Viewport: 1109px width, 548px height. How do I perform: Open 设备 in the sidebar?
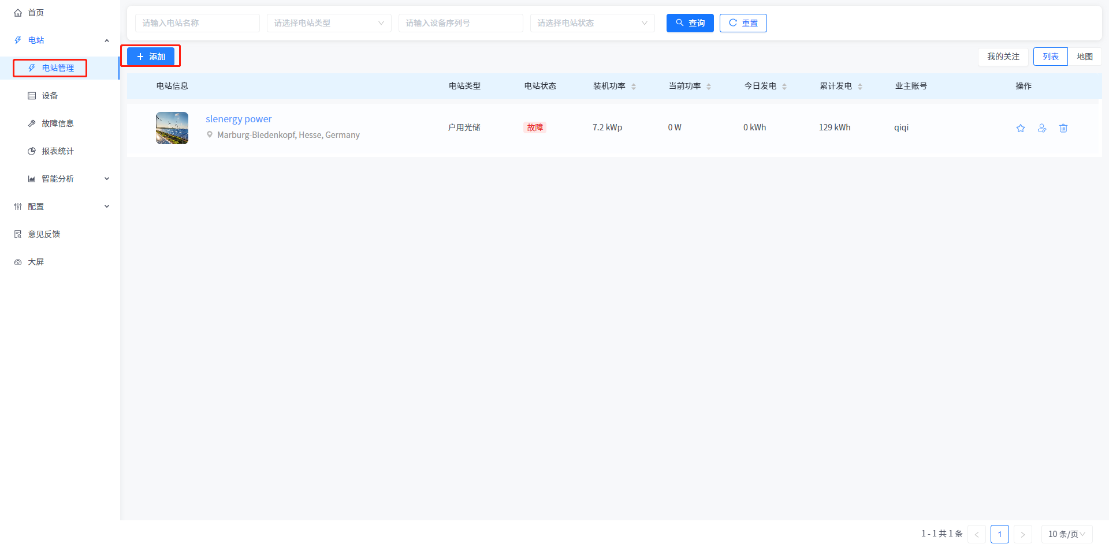tap(50, 96)
